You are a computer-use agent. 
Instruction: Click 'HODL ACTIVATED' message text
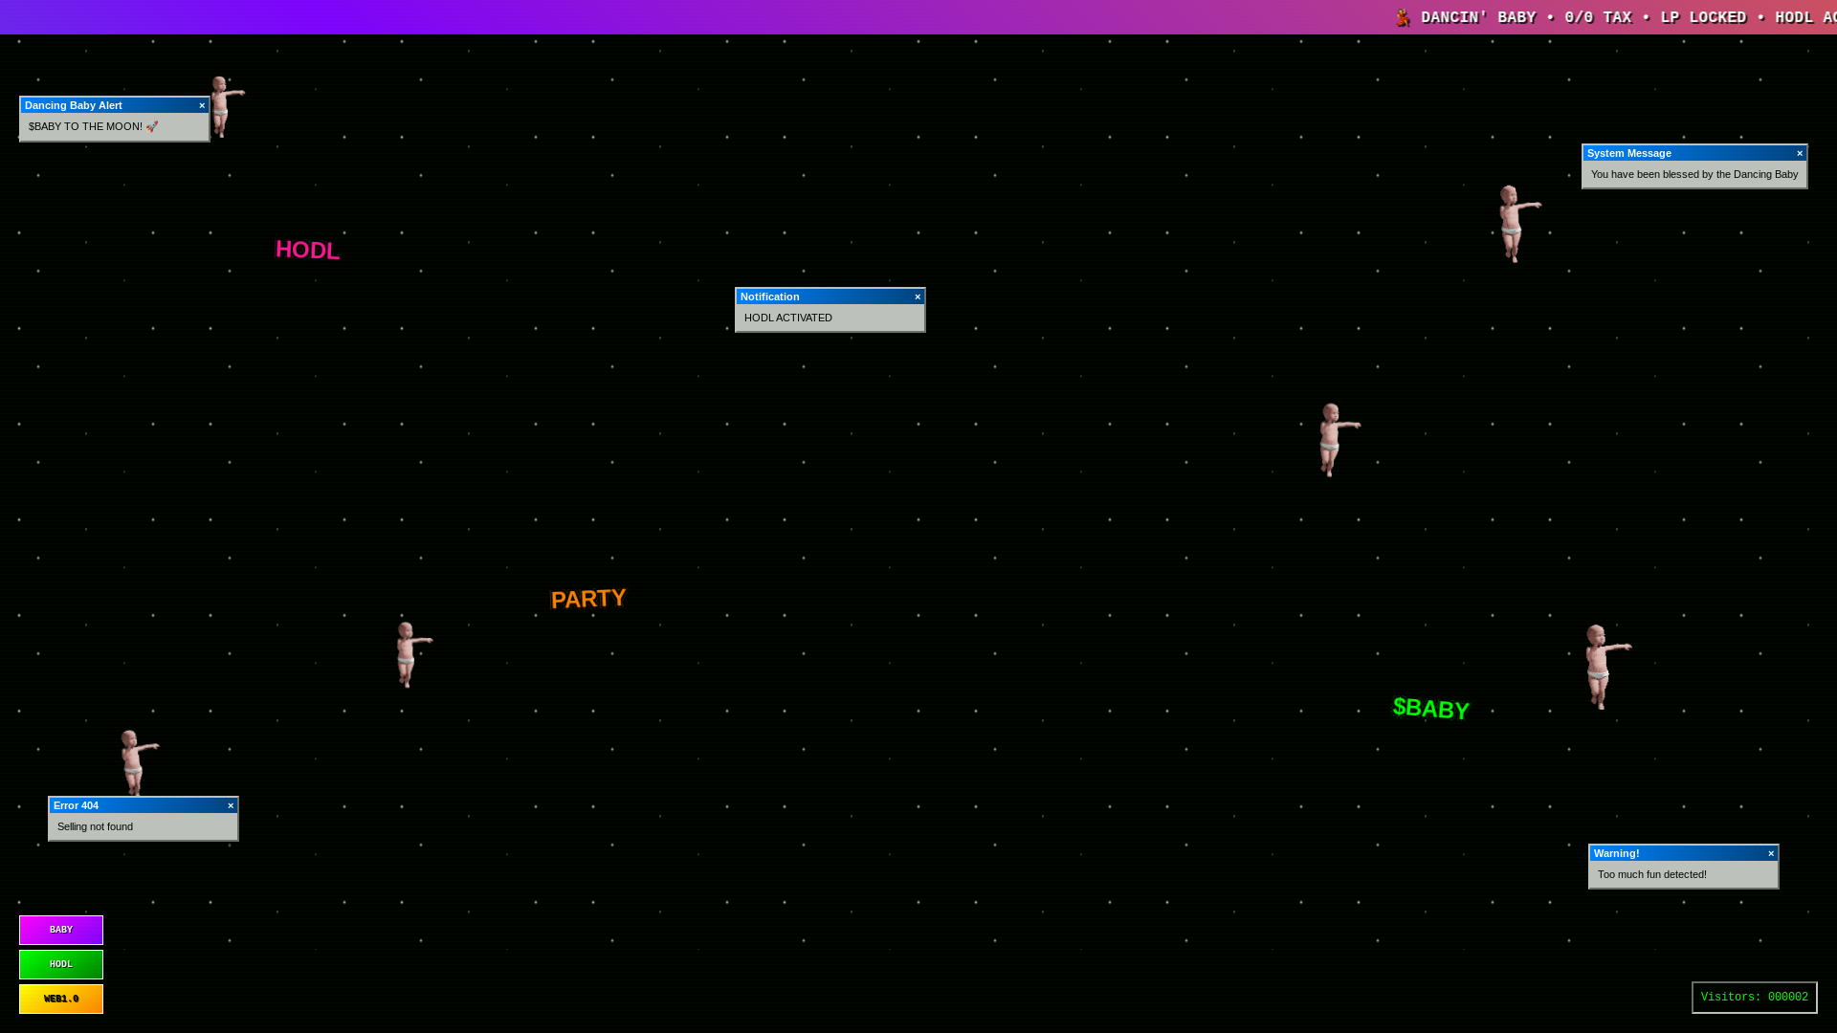click(x=788, y=318)
